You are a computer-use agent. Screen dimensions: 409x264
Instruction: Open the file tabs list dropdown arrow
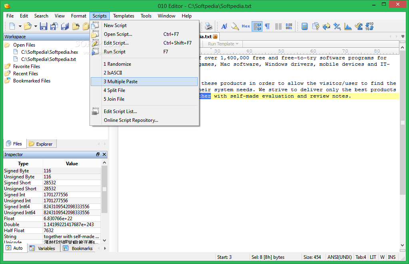403,37
